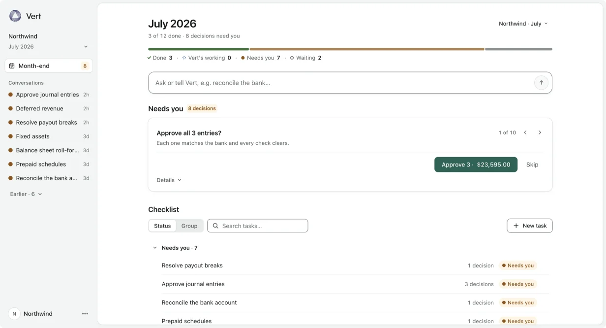
Task: Go to next decision with right chevron
Action: pyautogui.click(x=540, y=132)
